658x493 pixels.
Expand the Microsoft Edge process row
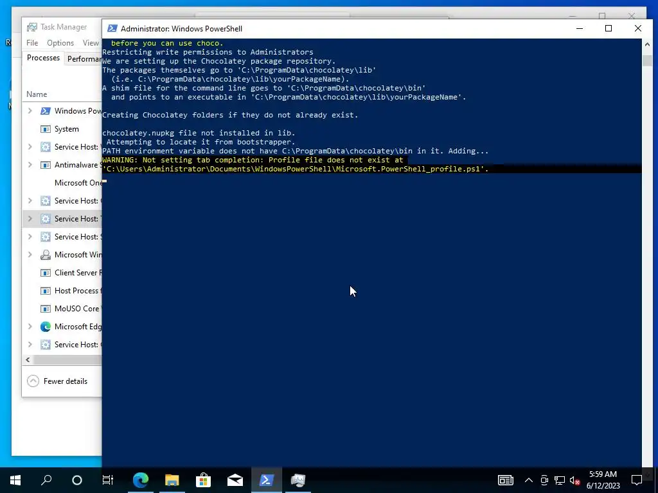pos(30,327)
